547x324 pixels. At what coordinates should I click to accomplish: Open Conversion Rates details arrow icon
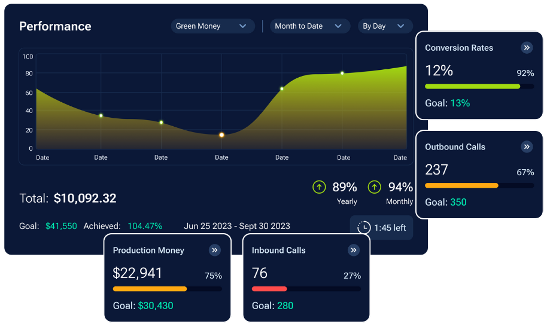pyautogui.click(x=527, y=48)
